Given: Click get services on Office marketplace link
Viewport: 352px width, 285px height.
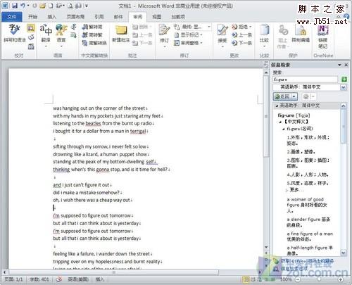Looking at the screenshot, I should point(307,260).
